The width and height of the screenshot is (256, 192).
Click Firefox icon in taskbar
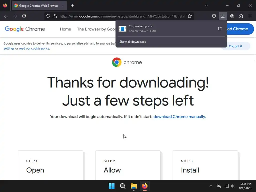pos(145,186)
